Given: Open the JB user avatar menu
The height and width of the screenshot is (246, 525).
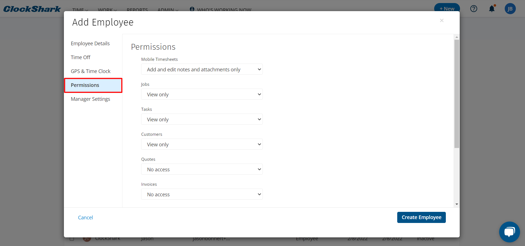Looking at the screenshot, I should (510, 9).
